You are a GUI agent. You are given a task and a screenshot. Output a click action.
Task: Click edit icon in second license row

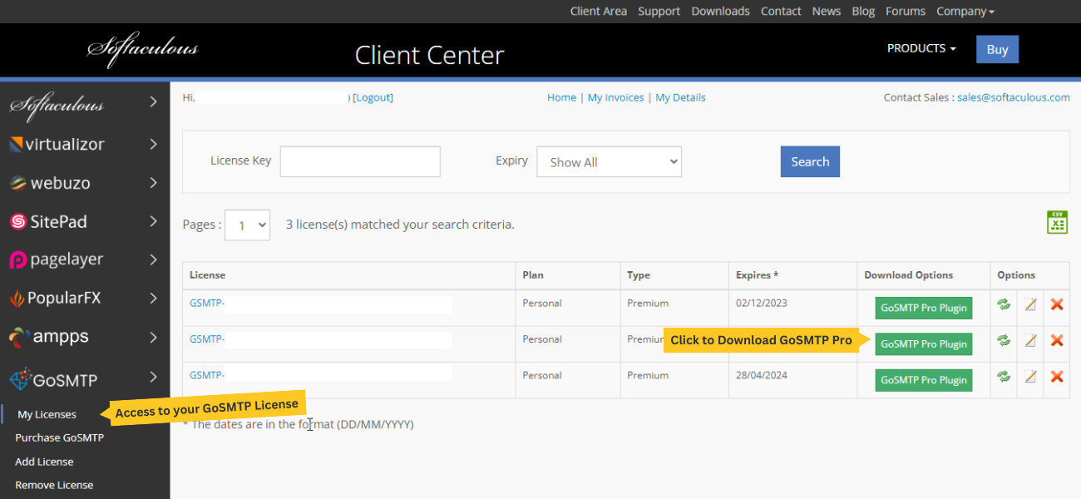tap(1030, 340)
